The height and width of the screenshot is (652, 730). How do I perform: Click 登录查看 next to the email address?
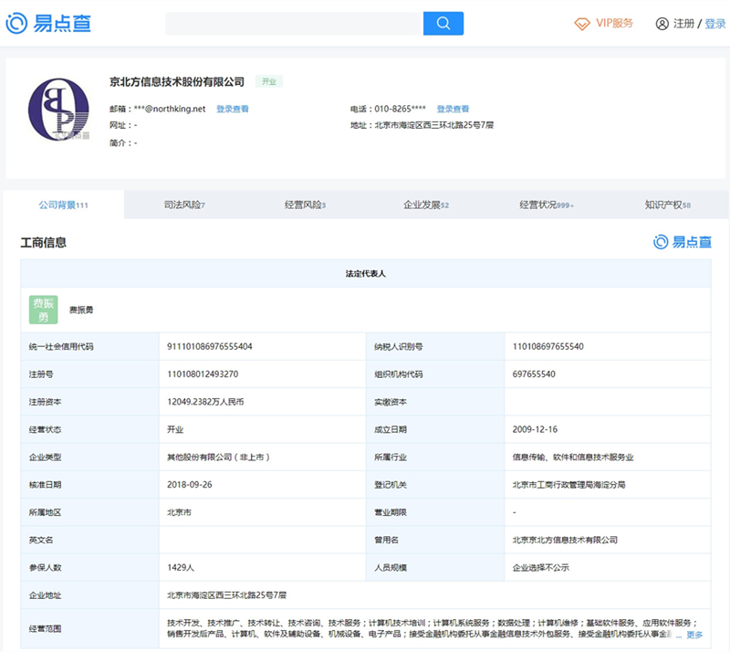(232, 108)
